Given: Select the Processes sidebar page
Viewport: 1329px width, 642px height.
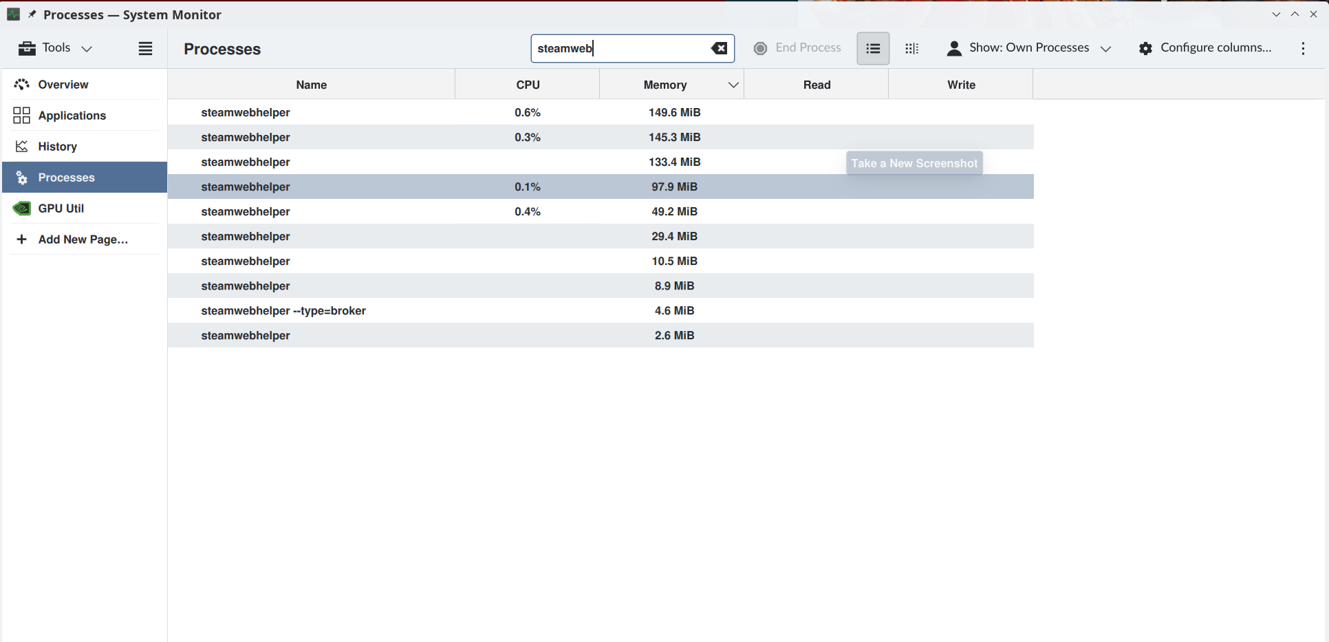Looking at the screenshot, I should [66, 178].
